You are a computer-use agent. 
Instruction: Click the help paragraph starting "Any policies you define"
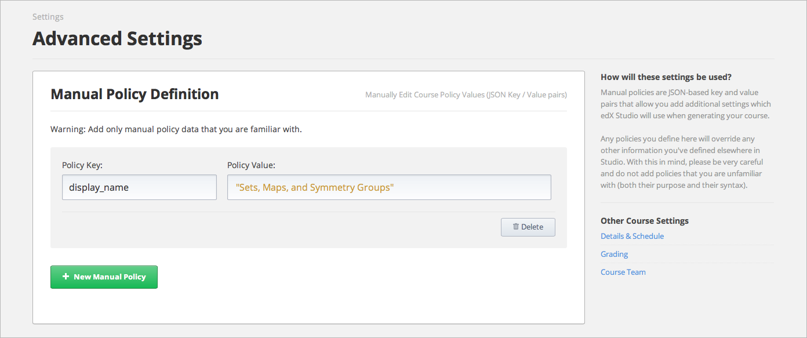[x=685, y=162]
